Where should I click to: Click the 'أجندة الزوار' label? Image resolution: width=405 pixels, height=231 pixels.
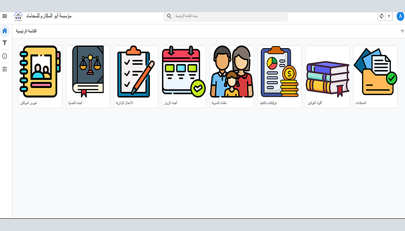[171, 103]
